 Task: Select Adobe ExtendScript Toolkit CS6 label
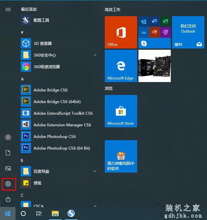pyautogui.click(x=63, y=113)
